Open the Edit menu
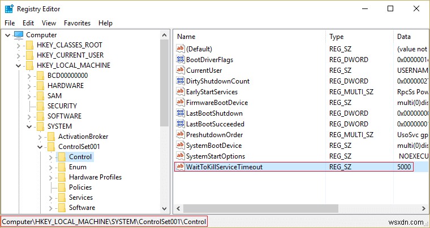This screenshot has height=228, width=430. tap(28, 23)
